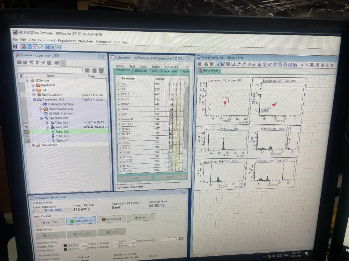This screenshot has height=261, width=349.
Task: Click the zoom-in magnifier in worksheet toolbar
Action: click(x=238, y=64)
